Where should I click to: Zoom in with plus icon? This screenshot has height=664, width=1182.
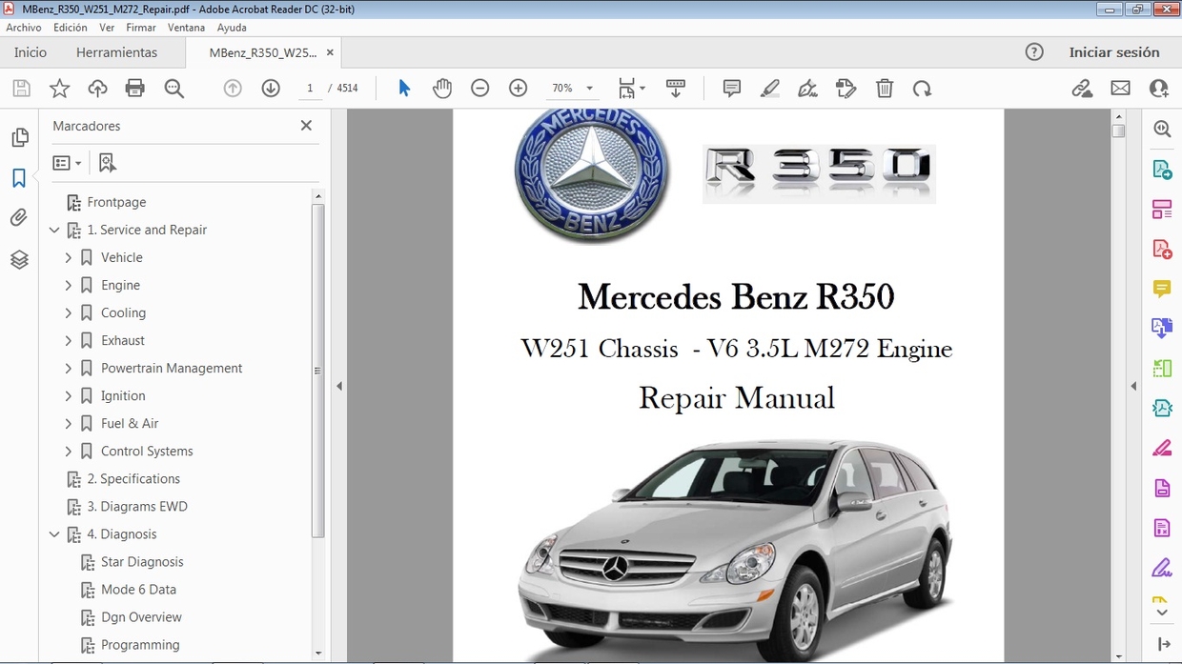(519, 89)
